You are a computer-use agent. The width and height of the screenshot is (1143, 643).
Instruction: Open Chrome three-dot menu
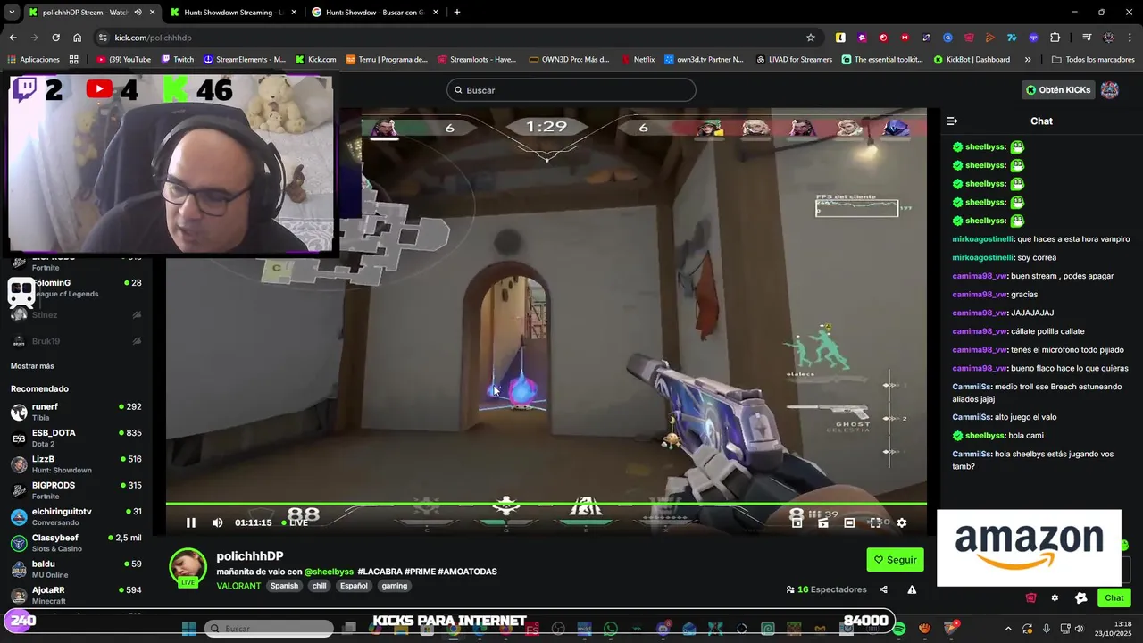[x=1130, y=38]
